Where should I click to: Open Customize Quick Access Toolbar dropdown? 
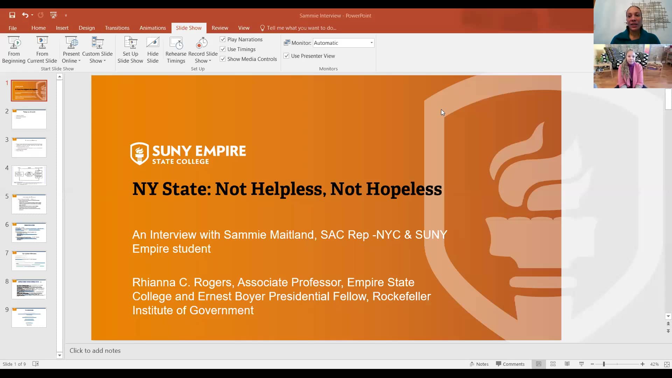(66, 15)
